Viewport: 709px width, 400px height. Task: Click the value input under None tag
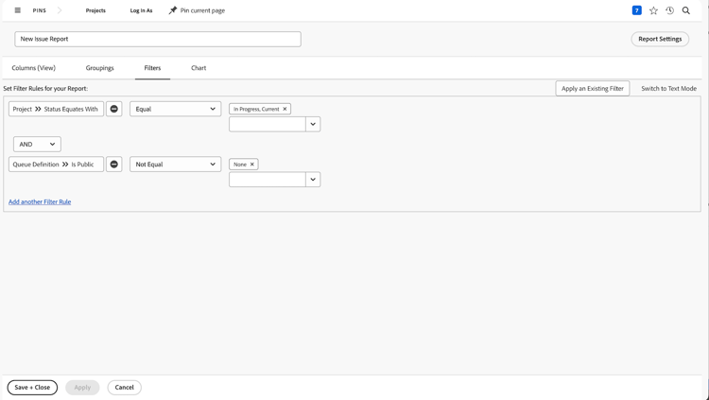[268, 179]
